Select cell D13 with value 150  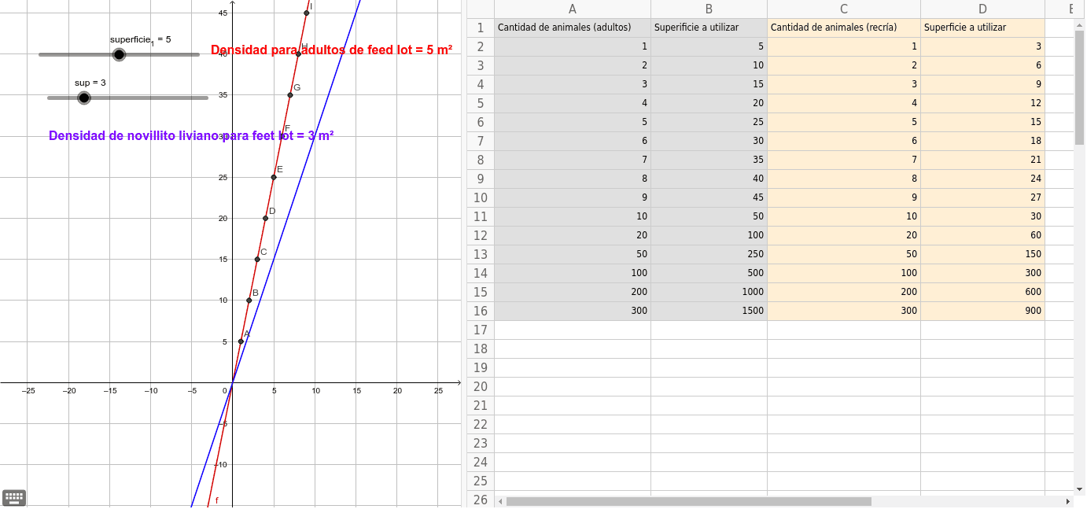pos(982,254)
